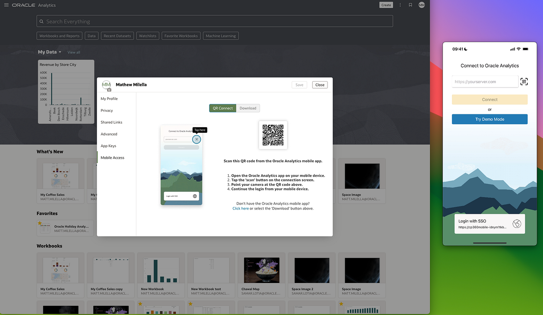Click the bookmark icon in the header
Image resolution: width=543 pixels, height=315 pixels.
(x=410, y=5)
